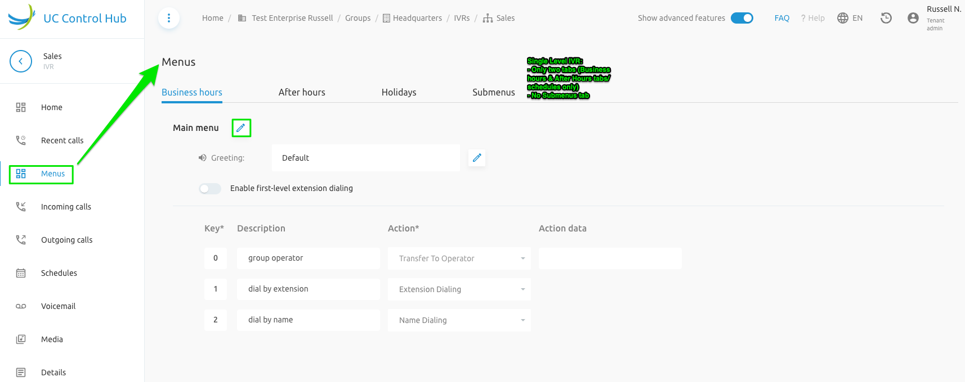Open the history clock icon in header
Image resolution: width=965 pixels, height=382 pixels.
886,18
